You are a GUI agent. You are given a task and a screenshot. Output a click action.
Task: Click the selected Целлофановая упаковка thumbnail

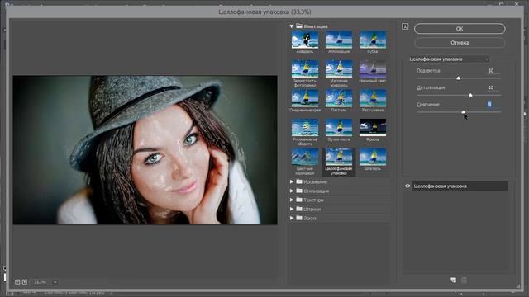pyautogui.click(x=339, y=157)
